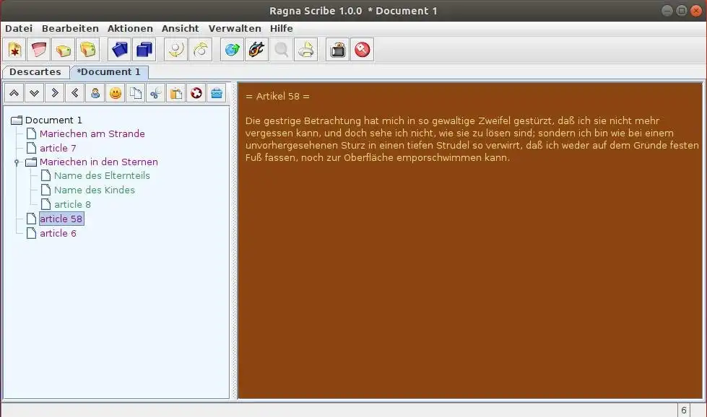
Task: Minimize the Ragna Scribe window
Action: [667, 10]
